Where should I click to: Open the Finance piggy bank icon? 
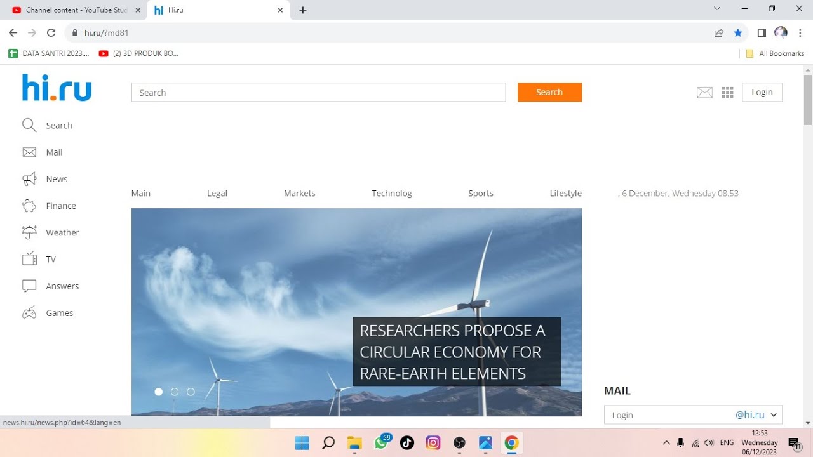(x=29, y=206)
